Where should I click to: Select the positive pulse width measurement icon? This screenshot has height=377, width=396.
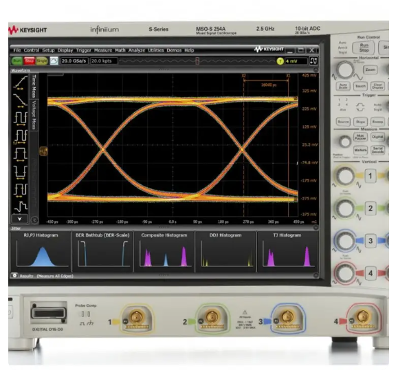pos(21,154)
